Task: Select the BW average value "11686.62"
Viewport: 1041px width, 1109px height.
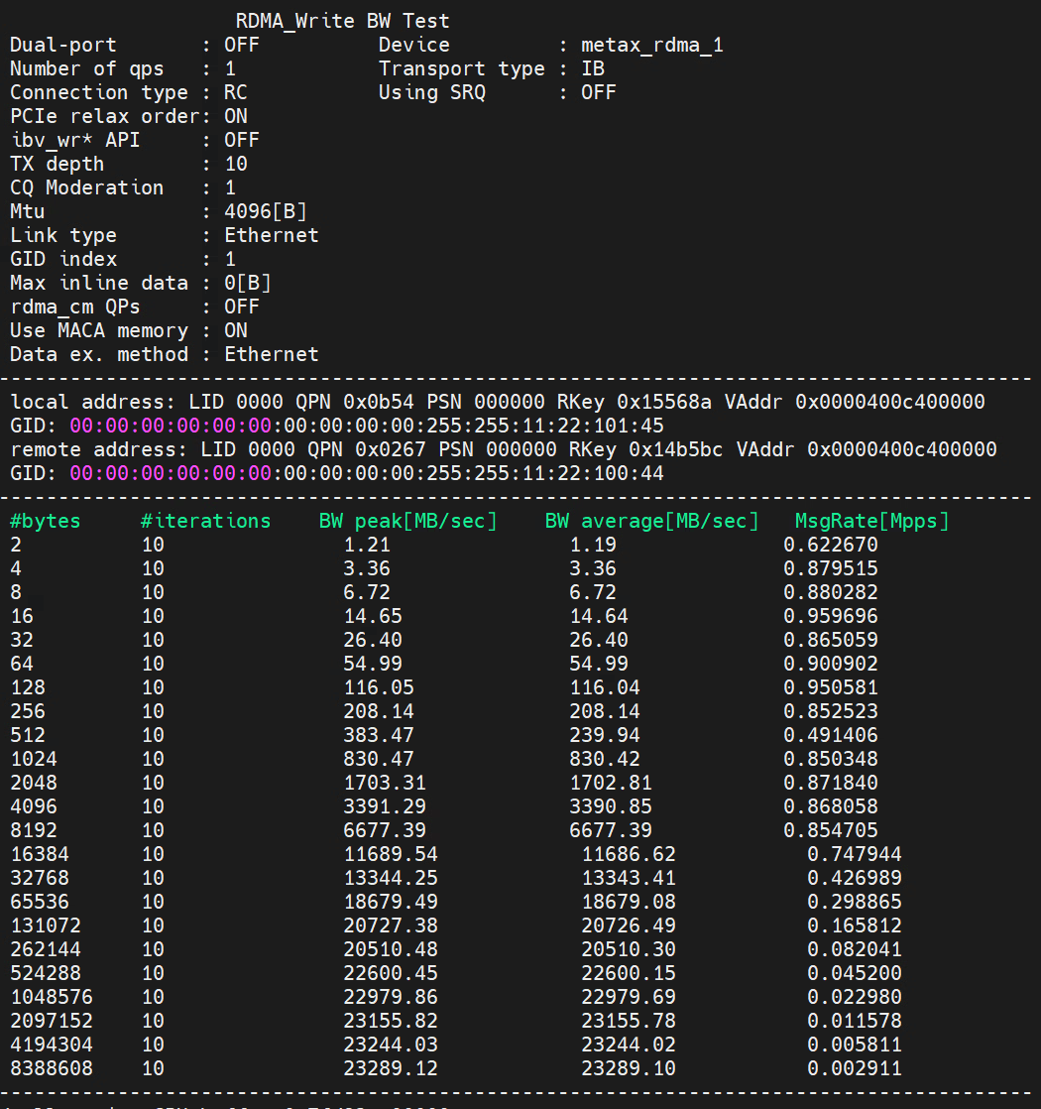Action: [x=629, y=854]
